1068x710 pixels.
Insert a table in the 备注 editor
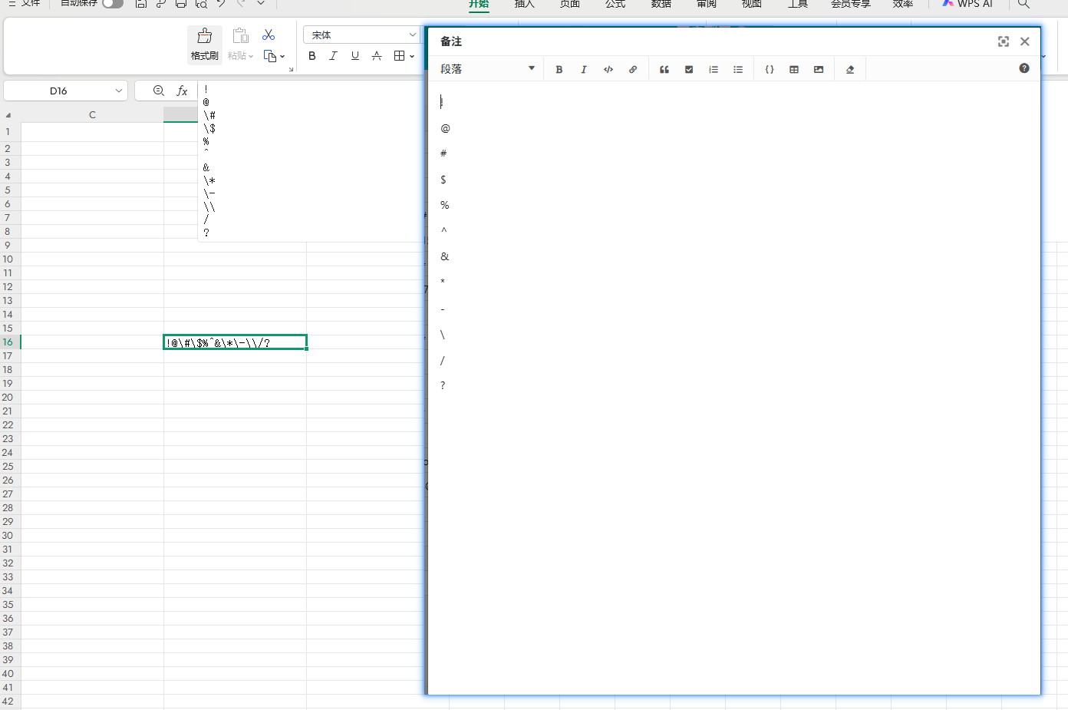794,69
